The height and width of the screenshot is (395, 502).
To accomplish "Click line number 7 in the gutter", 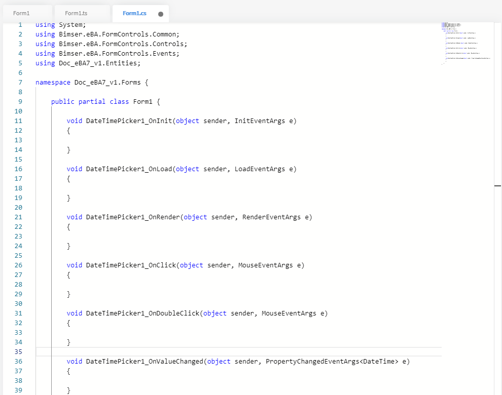I will (x=20, y=82).
